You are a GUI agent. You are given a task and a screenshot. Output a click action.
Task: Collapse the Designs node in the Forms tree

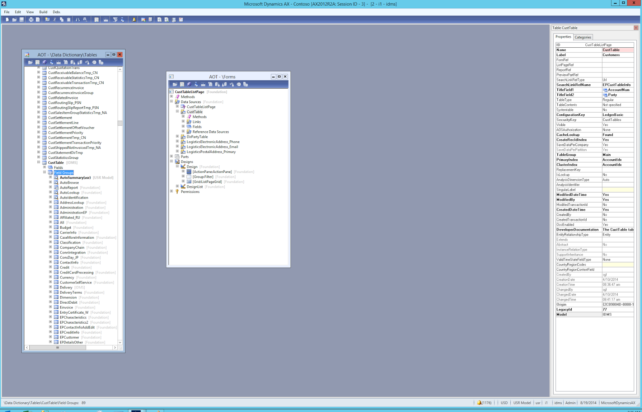point(172,162)
